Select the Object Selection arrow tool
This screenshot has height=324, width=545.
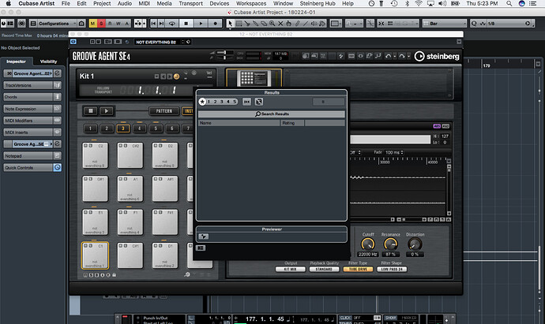pyautogui.click(x=230, y=24)
